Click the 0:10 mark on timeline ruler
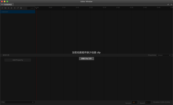The width and height of the screenshot is (173, 105). [x=64, y=7]
